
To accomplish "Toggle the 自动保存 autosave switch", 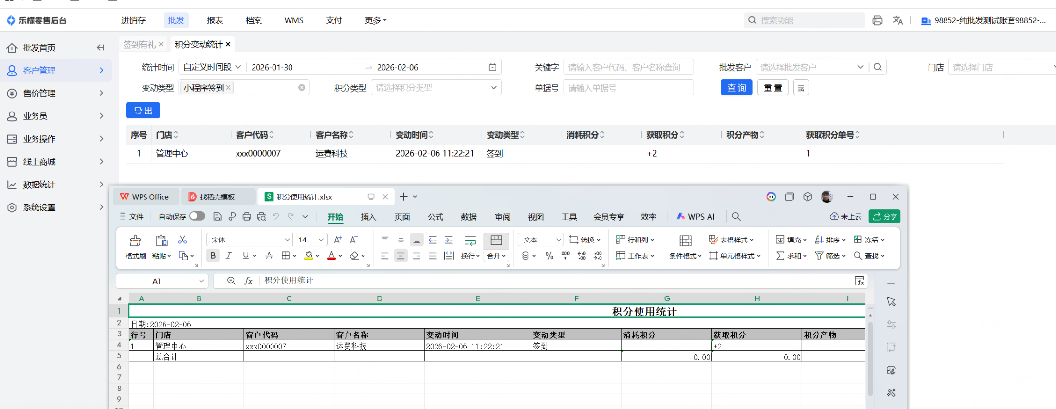I will (x=197, y=216).
